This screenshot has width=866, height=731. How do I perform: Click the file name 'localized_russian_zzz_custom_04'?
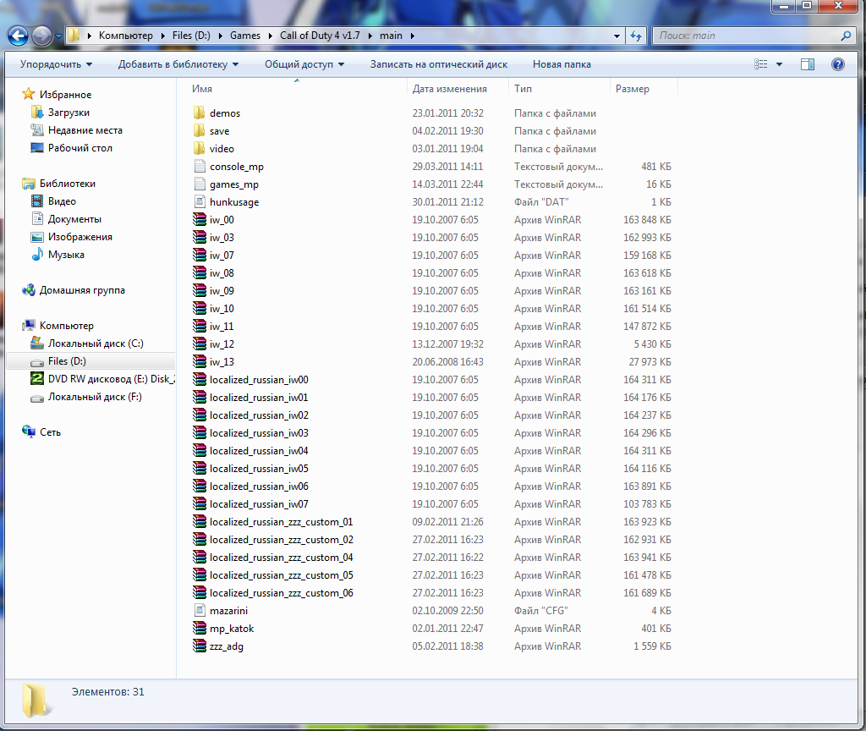[281, 557]
